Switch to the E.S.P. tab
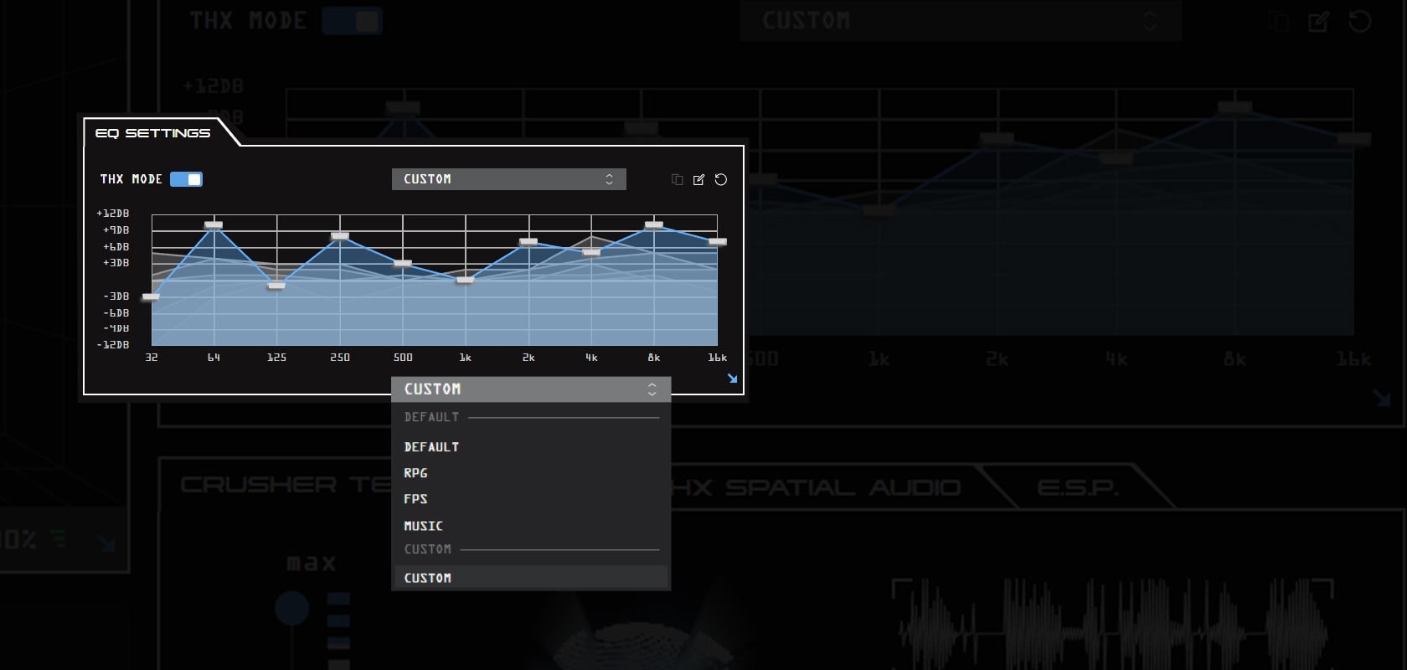This screenshot has height=670, width=1407. pos(1078,487)
